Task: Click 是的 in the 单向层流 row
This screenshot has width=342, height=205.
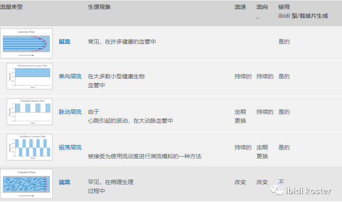Action: (284, 76)
